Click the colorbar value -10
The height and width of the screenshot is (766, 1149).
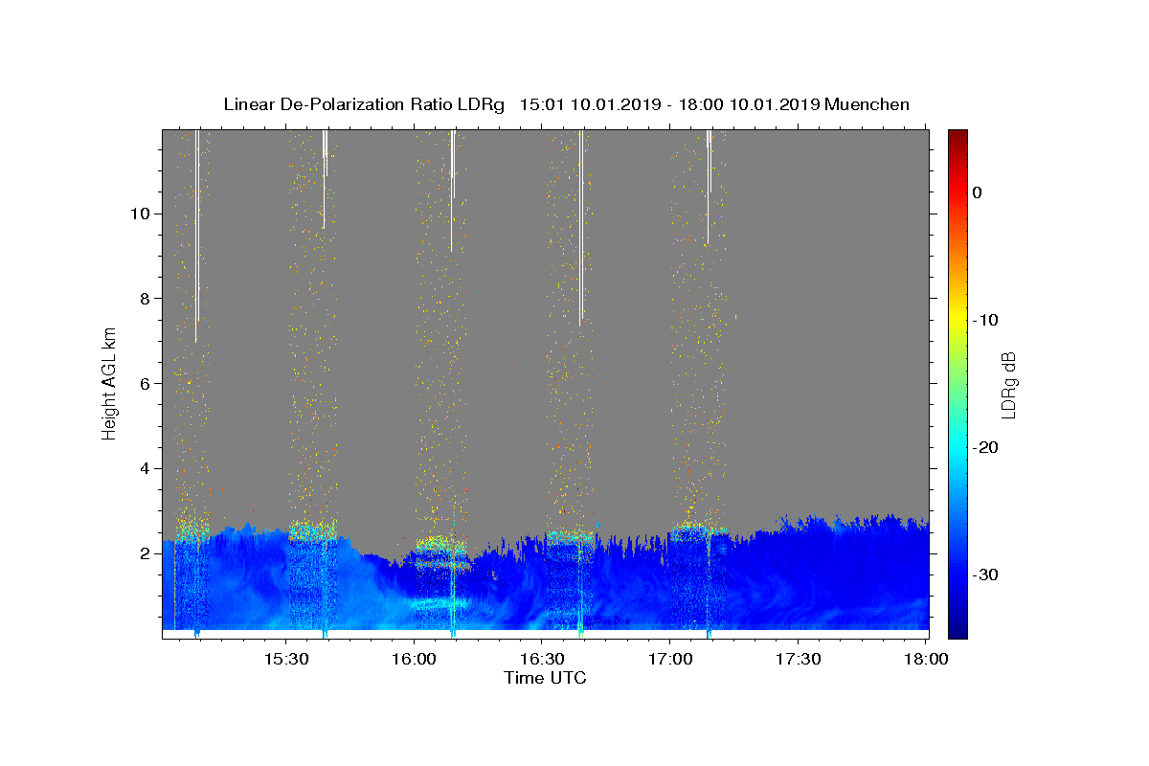click(x=985, y=320)
